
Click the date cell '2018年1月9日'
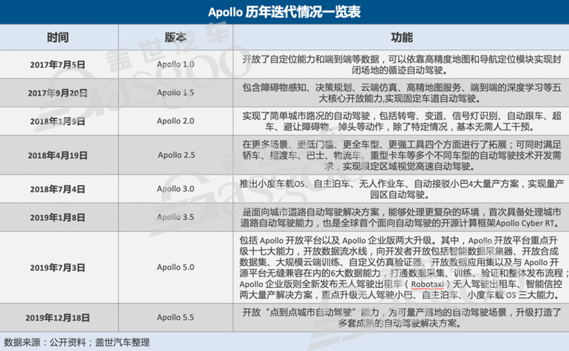(58, 121)
